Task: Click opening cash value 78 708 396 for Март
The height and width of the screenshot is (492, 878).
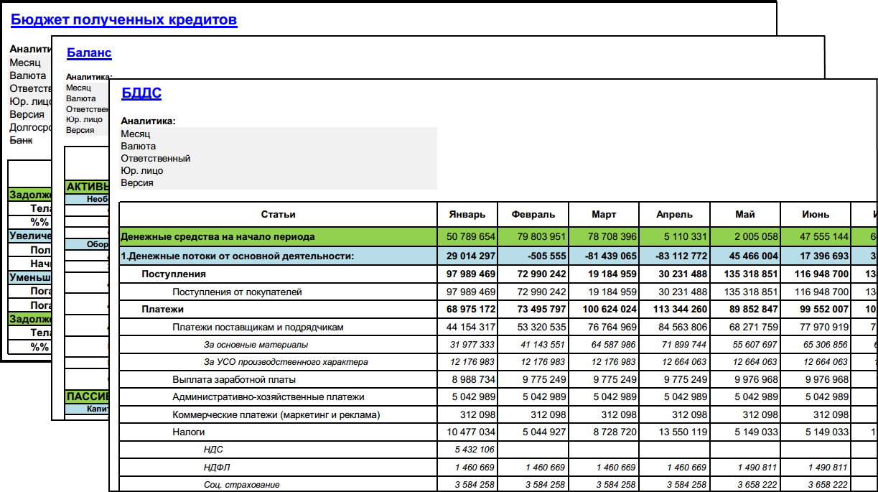Action: click(612, 236)
